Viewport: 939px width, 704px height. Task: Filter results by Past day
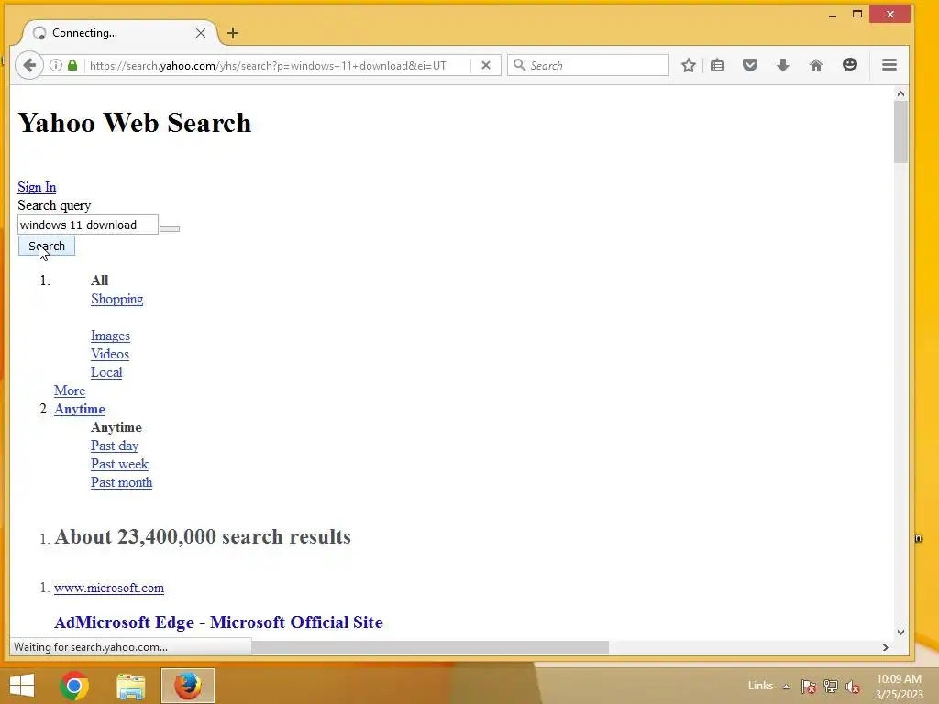[115, 446]
